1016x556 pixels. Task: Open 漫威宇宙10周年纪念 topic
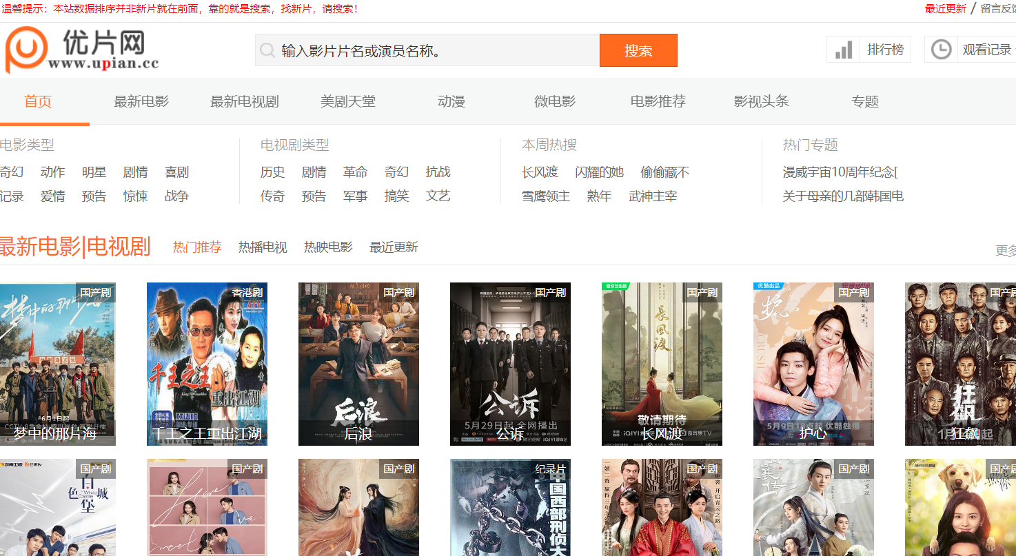[840, 172]
